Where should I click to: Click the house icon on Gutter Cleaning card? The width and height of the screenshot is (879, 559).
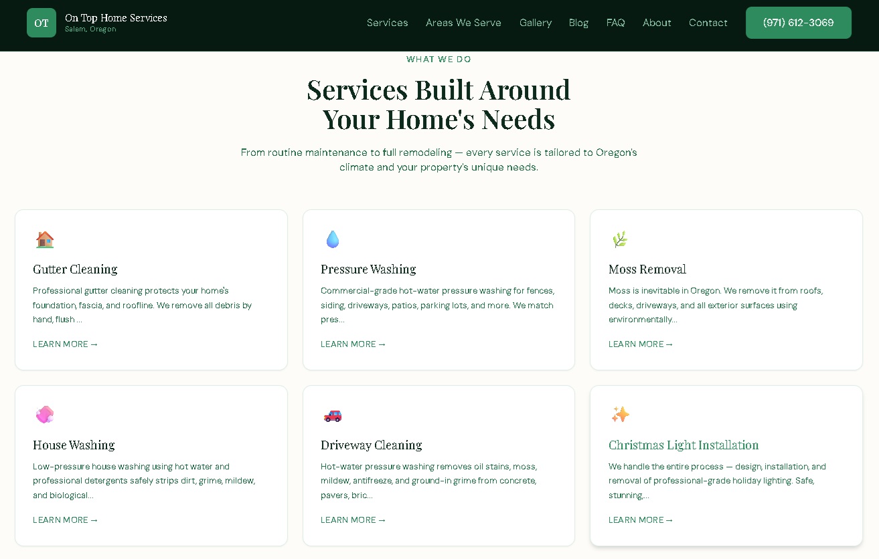pos(44,239)
